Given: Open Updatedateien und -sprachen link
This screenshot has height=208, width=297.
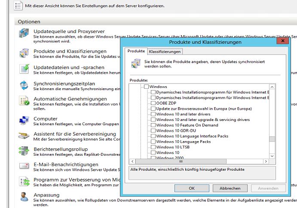Looking at the screenshot, I should pyautogui.click(x=69, y=67).
